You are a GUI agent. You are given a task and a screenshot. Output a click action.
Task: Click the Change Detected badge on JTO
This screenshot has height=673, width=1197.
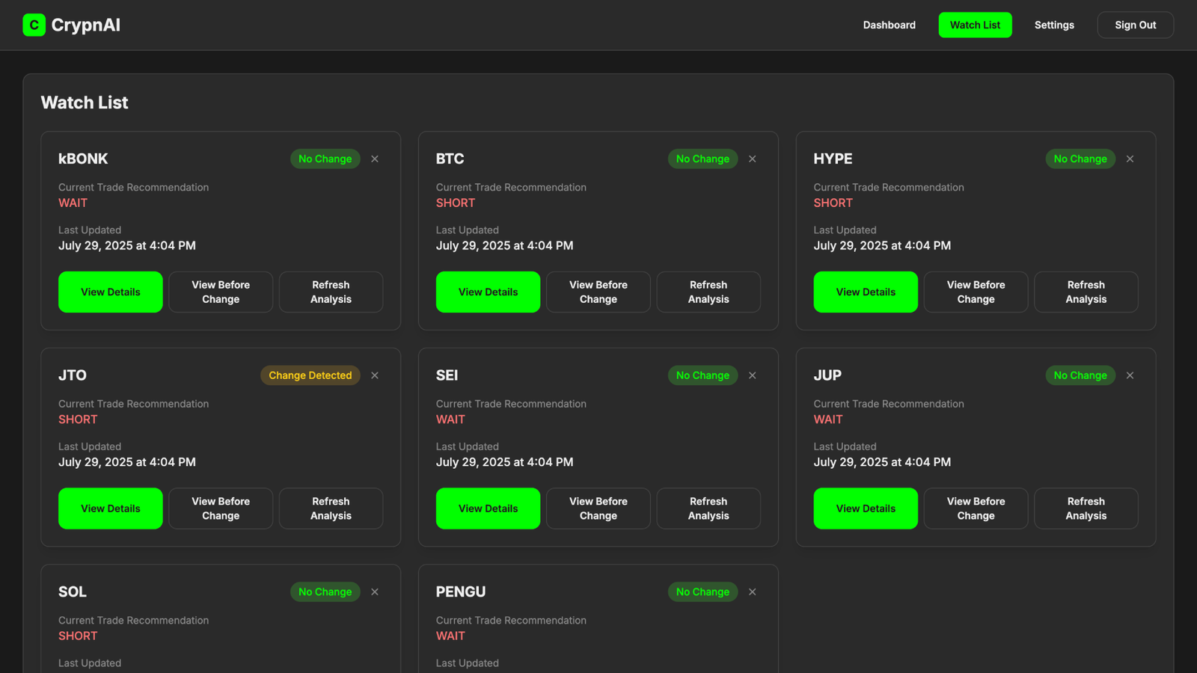coord(310,375)
